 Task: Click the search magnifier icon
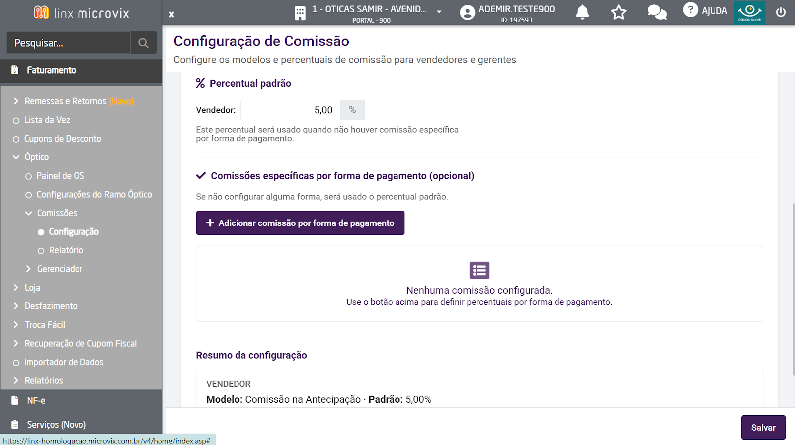pyautogui.click(x=143, y=43)
